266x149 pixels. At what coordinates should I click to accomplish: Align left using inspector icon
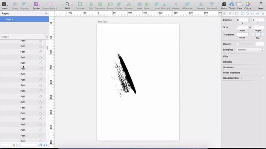point(237,14)
